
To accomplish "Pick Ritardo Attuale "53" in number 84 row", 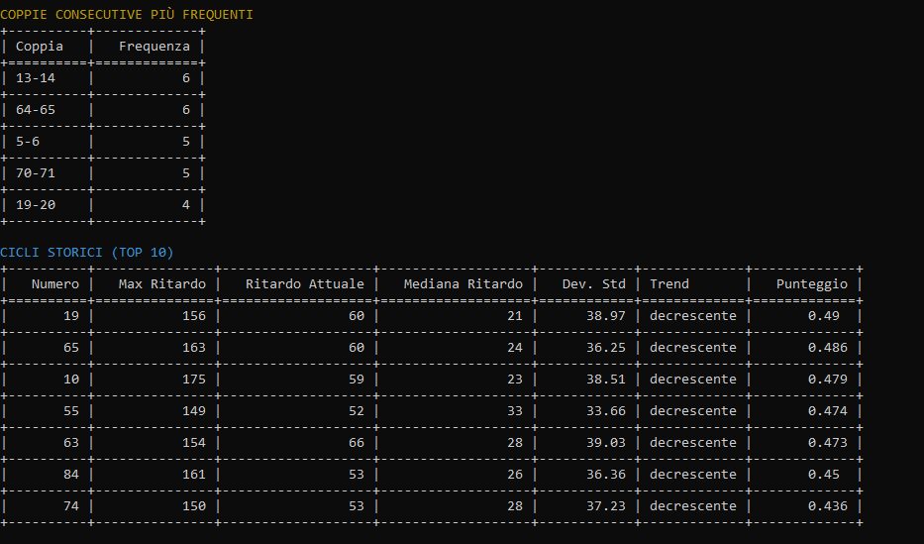I will click(357, 475).
